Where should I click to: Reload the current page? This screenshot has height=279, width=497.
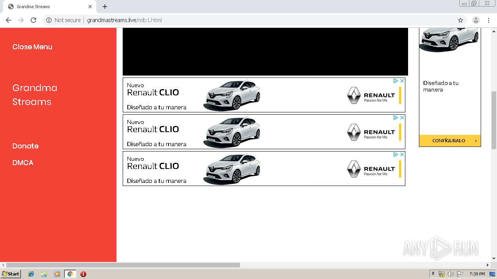[x=33, y=20]
